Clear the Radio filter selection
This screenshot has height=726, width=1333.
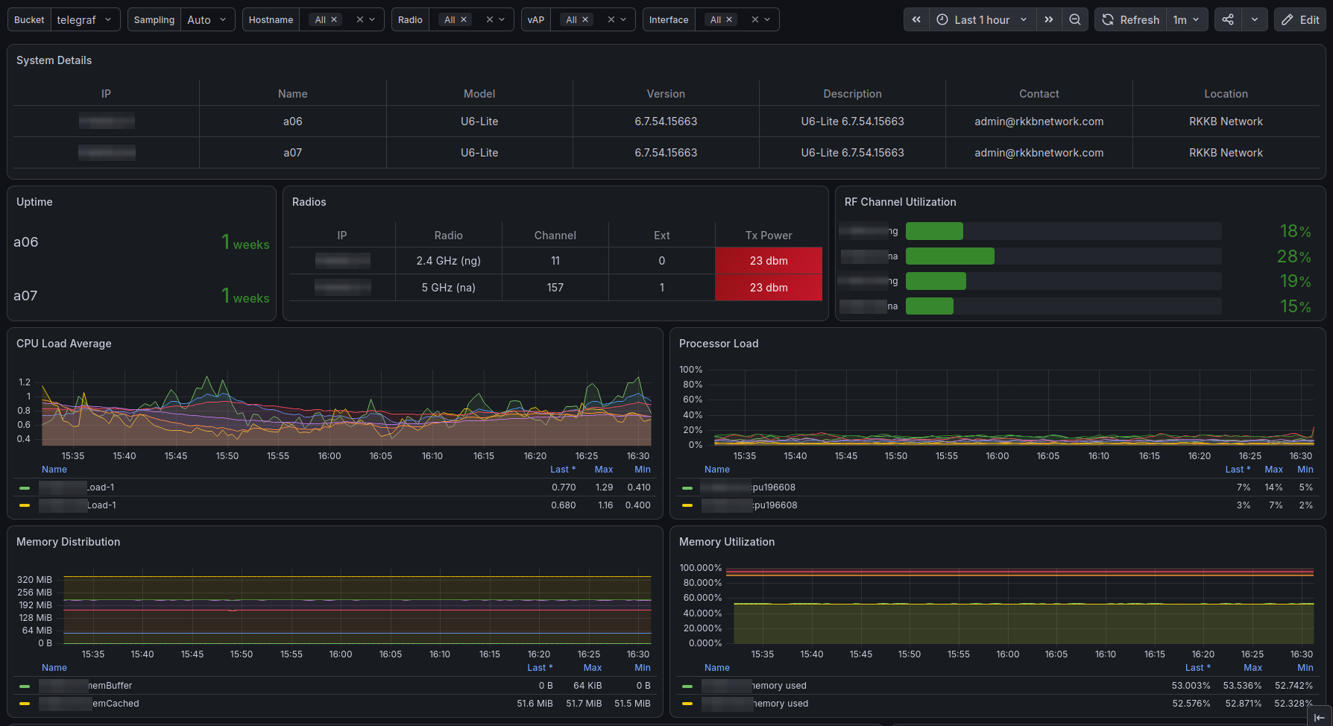490,20
